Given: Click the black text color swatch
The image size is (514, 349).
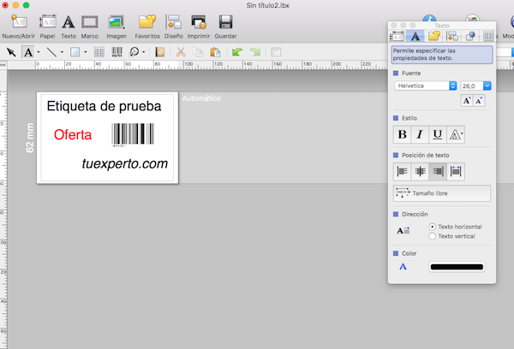Looking at the screenshot, I should coord(457,267).
